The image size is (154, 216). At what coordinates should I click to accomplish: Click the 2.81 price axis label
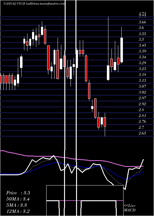[142, 116]
